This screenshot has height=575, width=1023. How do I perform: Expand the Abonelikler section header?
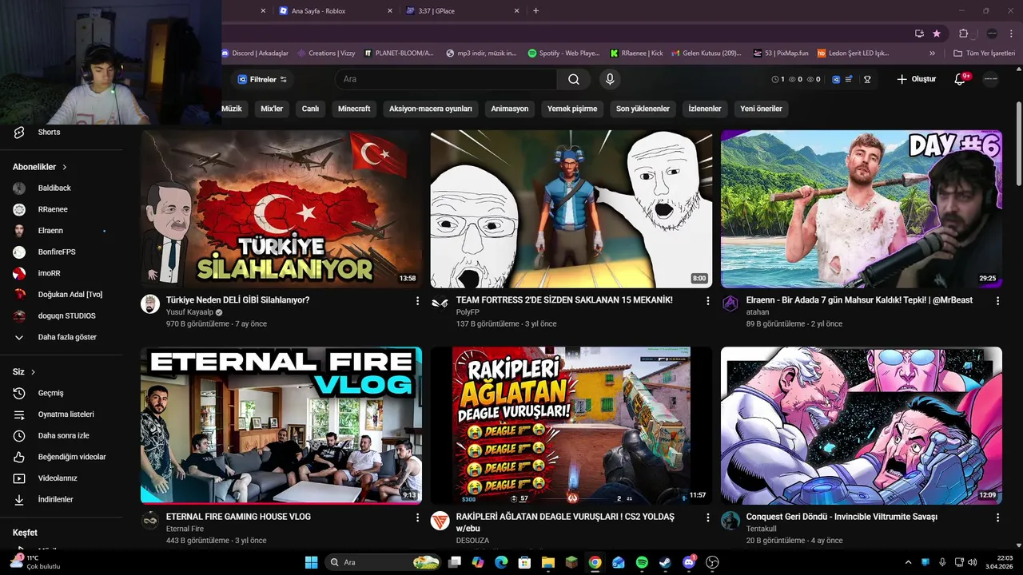40,167
